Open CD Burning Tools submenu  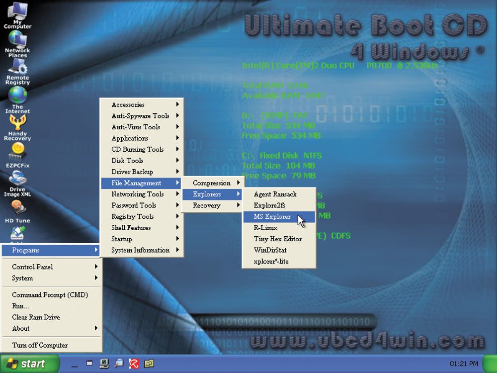click(141, 149)
